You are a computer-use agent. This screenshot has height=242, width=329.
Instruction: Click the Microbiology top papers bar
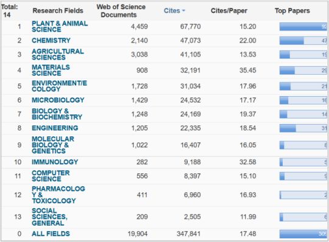pyautogui.click(x=303, y=100)
